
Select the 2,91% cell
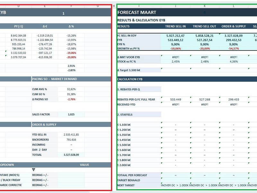pyautogui.click(x=71, y=66)
